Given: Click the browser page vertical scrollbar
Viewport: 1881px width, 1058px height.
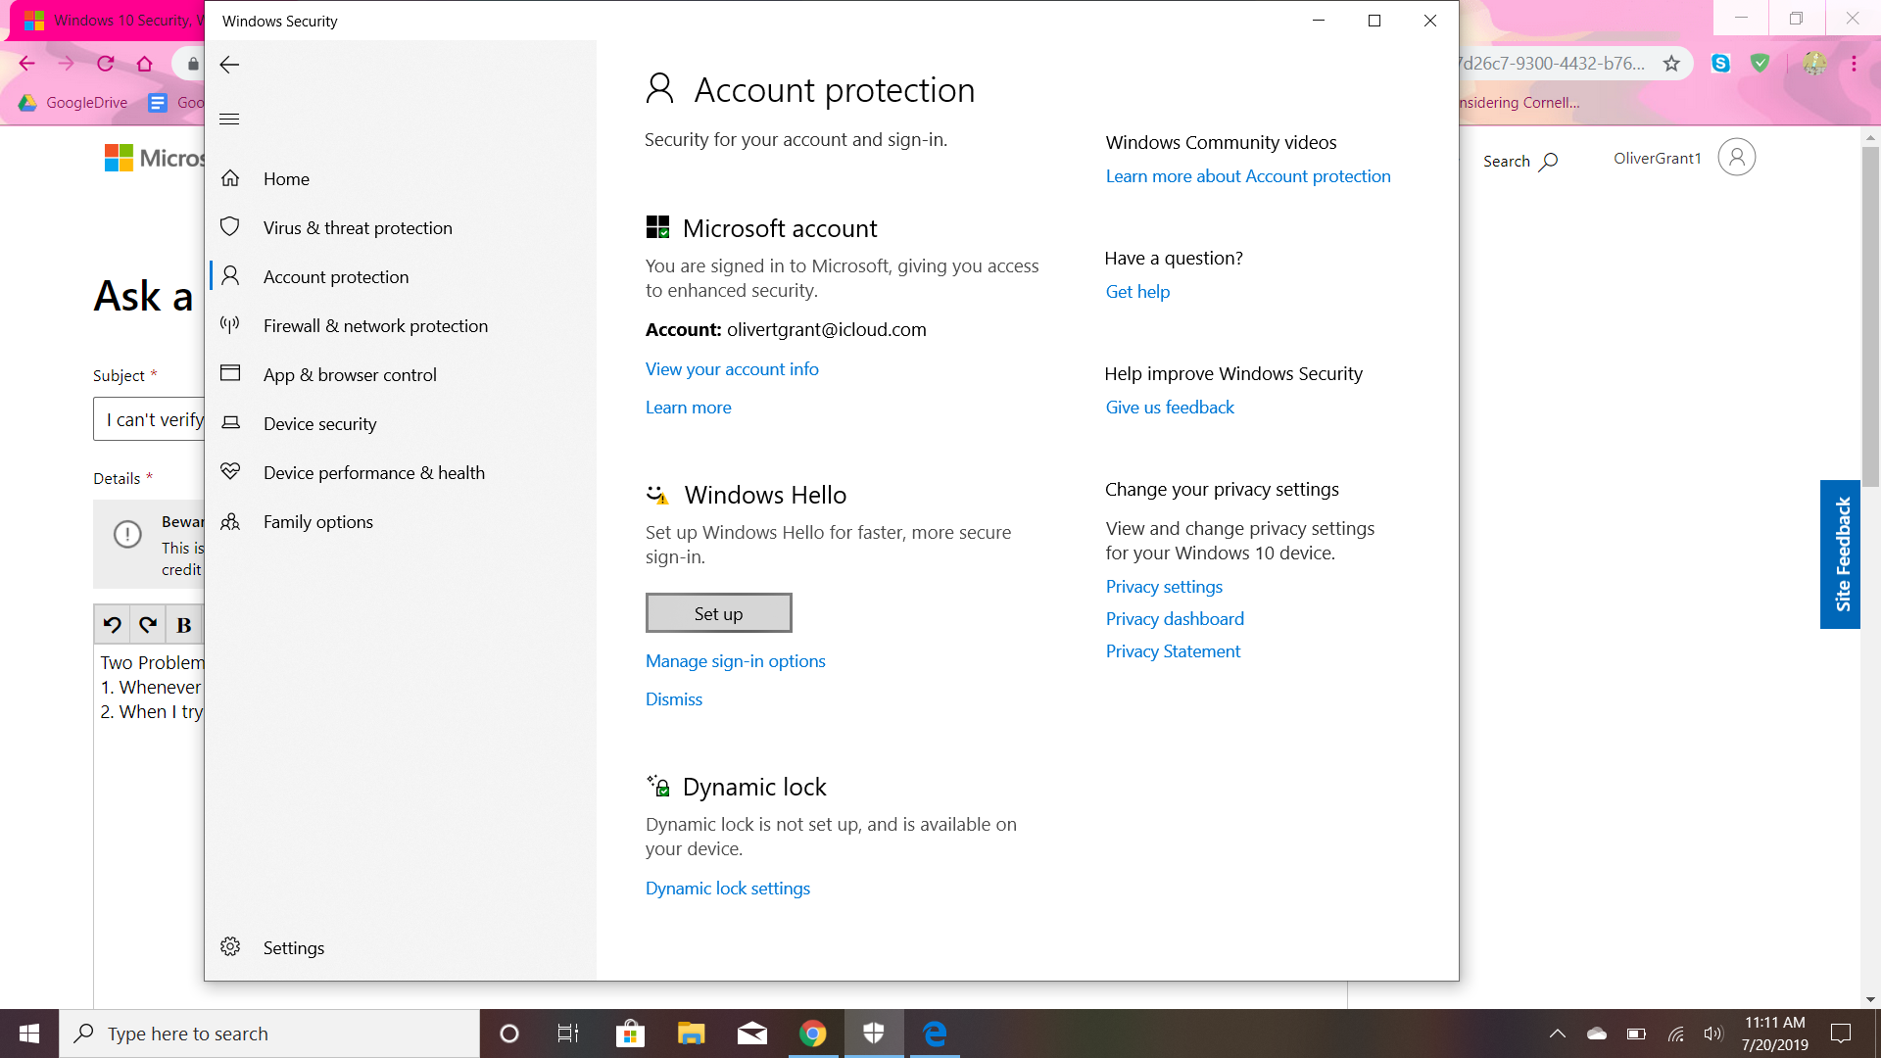Looking at the screenshot, I should point(1870,316).
